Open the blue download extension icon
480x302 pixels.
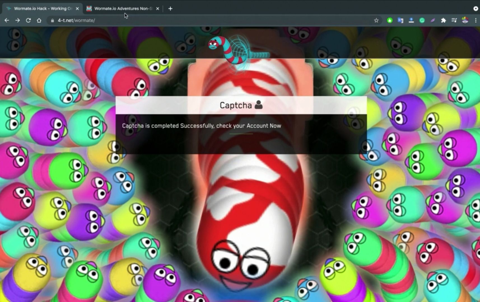[x=411, y=20]
